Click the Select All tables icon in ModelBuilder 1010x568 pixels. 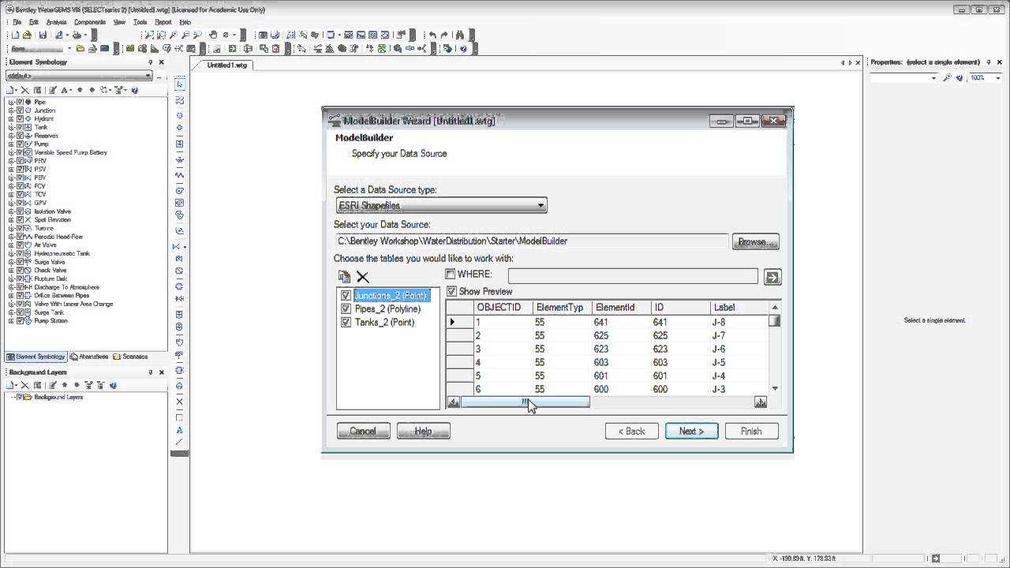(344, 277)
